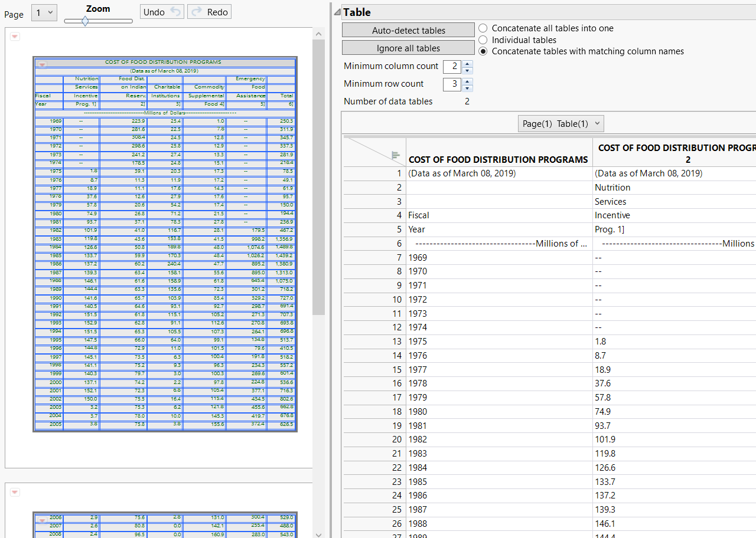Screen dimensions: 756x538
Task: Select Concatenate tables with matching column names
Action: (483, 51)
